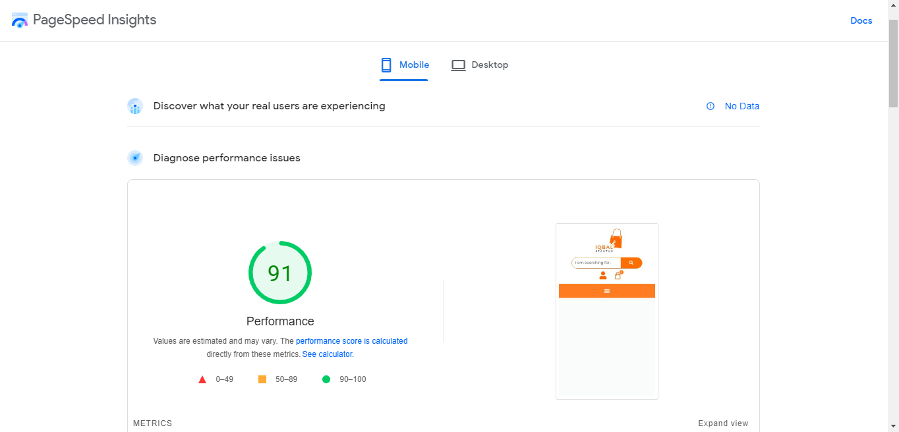Click the green circle legend icon for 90–100
The image size is (899, 432).
326,379
